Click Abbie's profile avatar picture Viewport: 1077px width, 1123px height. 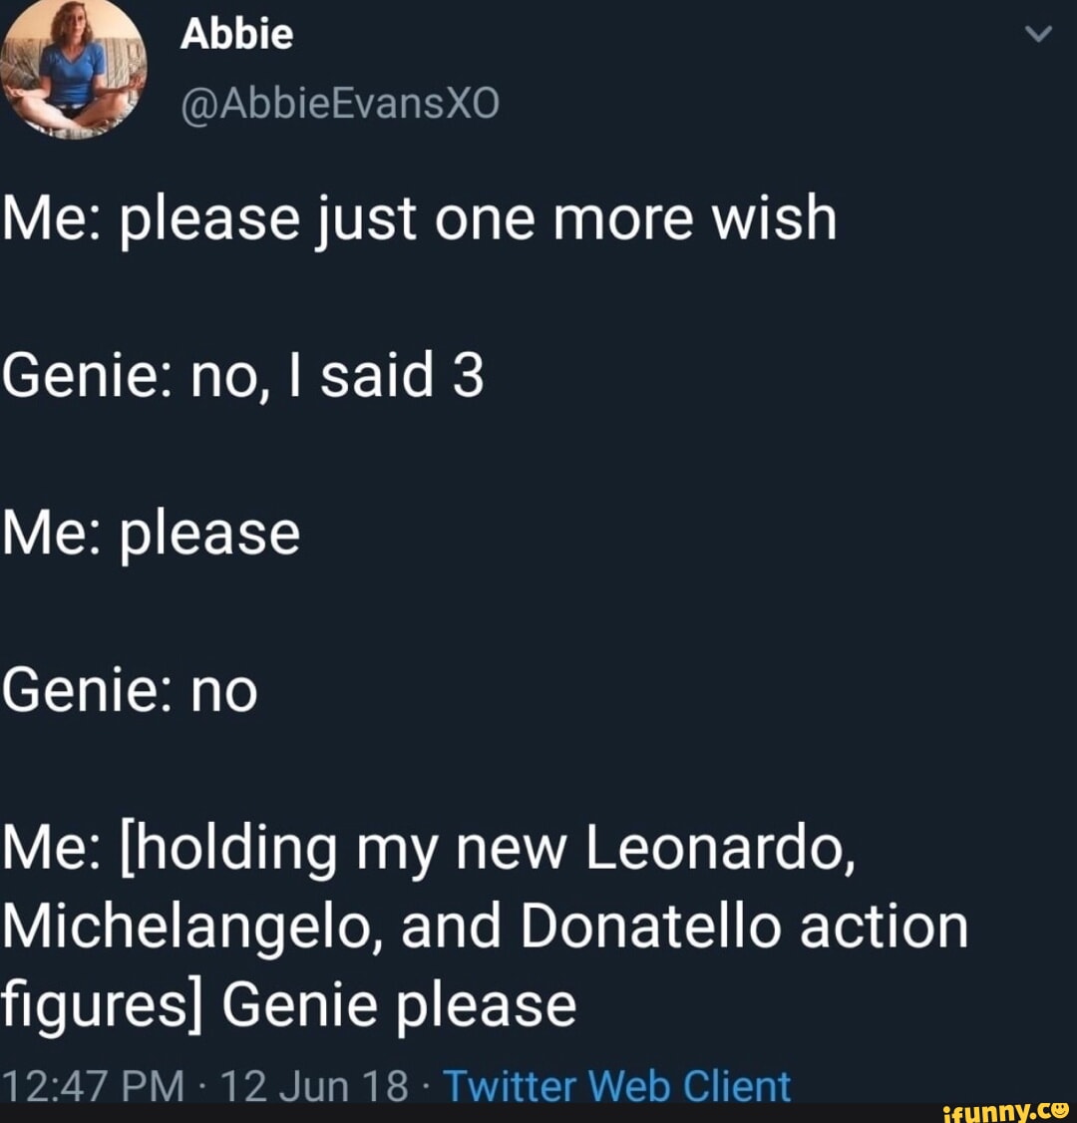[x=74, y=70]
